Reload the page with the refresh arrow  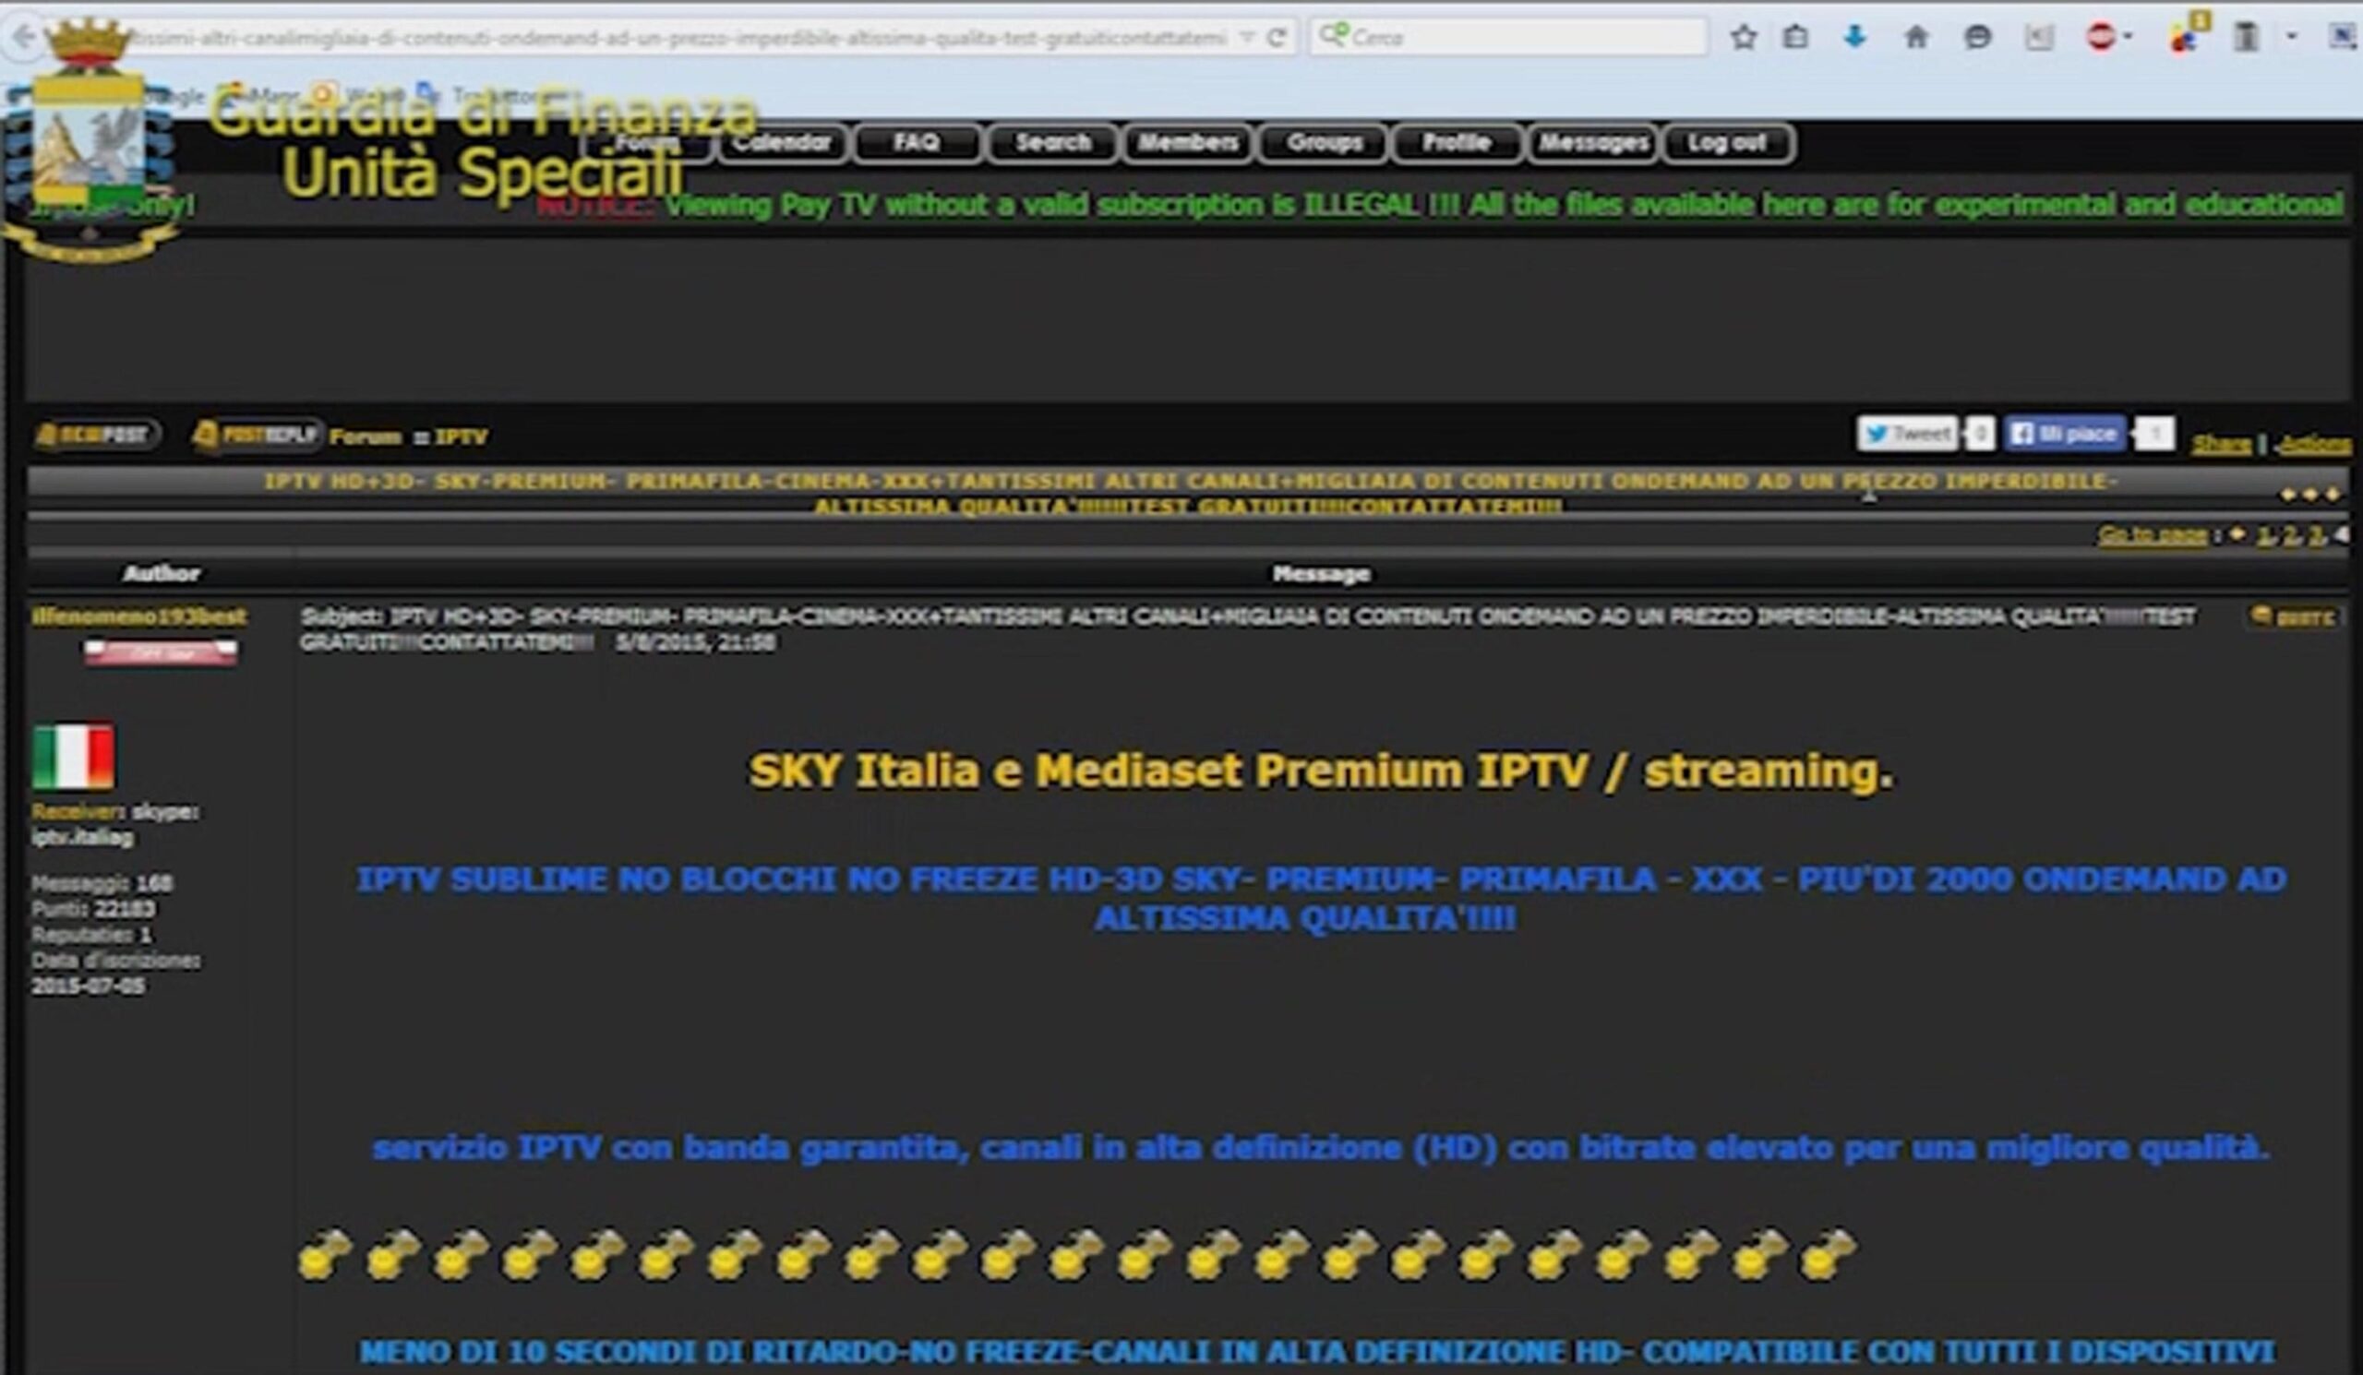(1276, 38)
